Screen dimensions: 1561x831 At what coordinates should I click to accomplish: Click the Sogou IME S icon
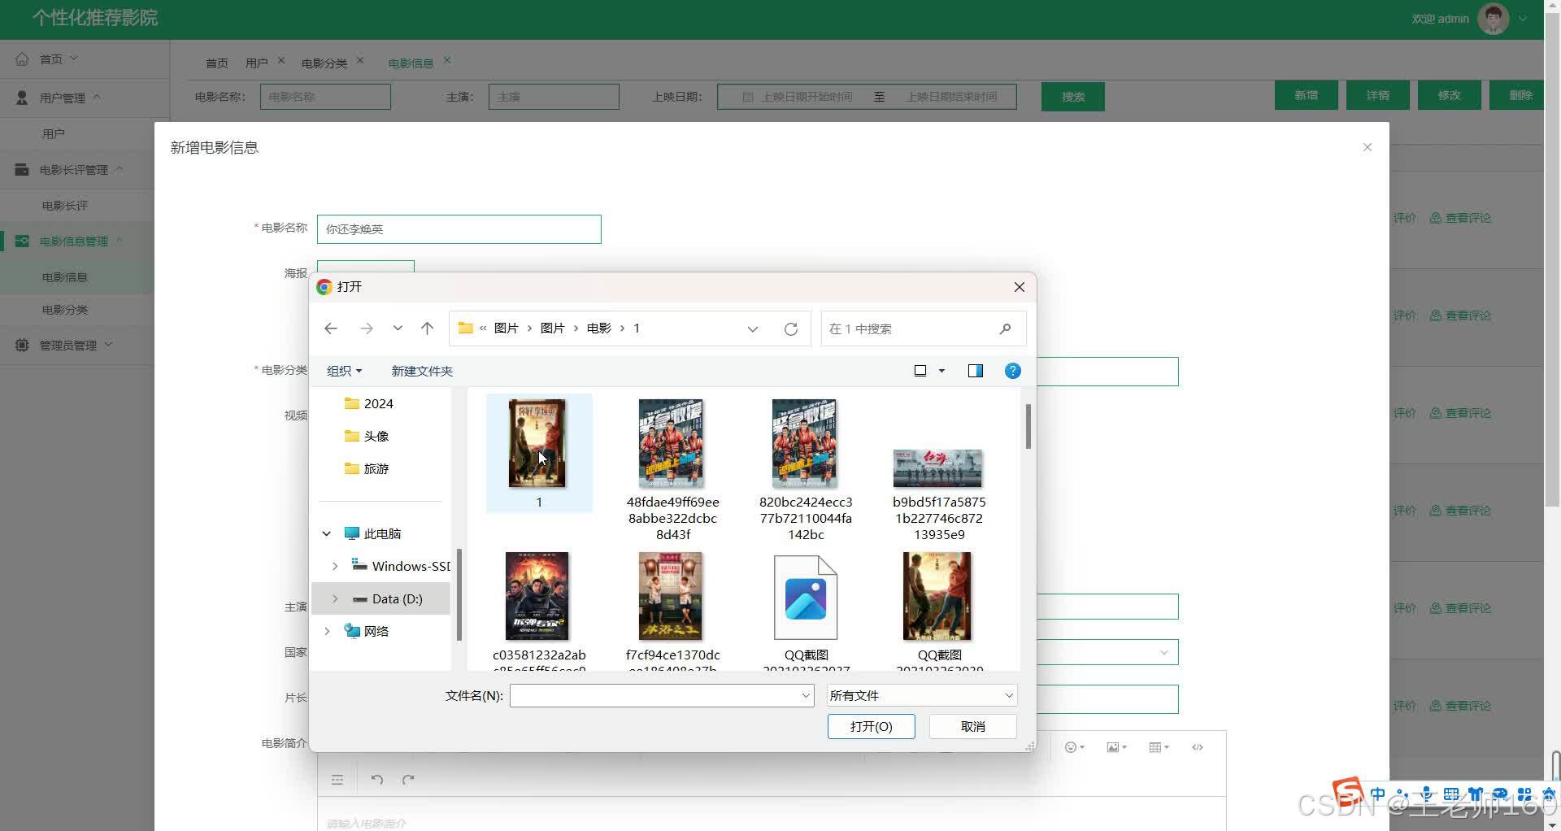coord(1349,793)
